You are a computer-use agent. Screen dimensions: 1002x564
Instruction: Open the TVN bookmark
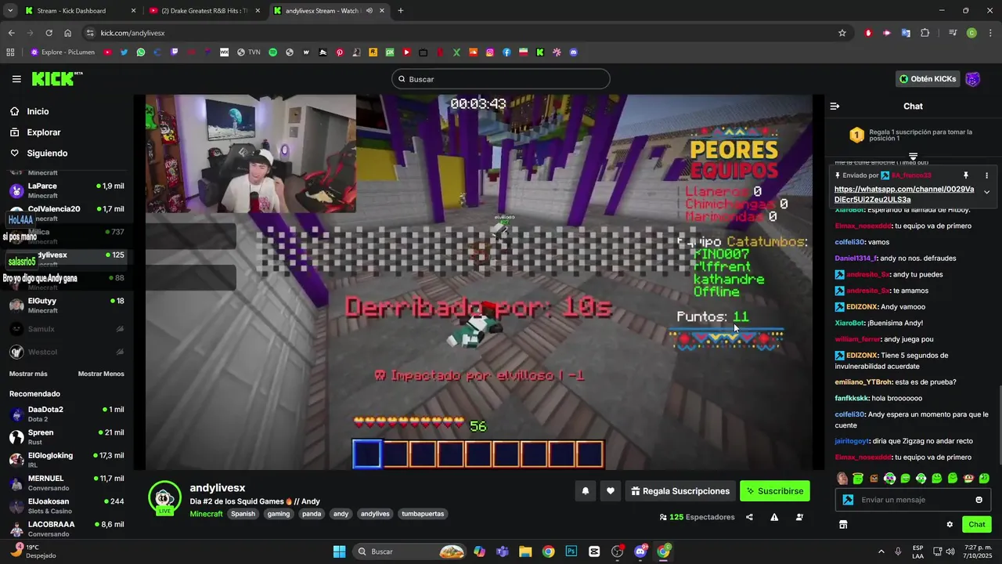coord(248,52)
